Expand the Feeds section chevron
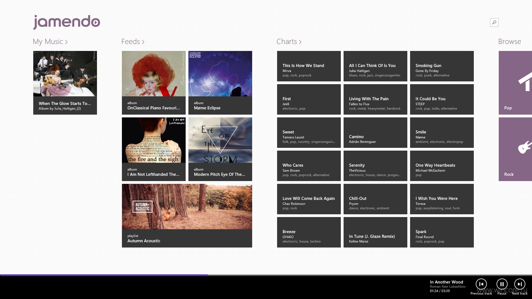Screen dimensions: 532x299 (x=143, y=42)
